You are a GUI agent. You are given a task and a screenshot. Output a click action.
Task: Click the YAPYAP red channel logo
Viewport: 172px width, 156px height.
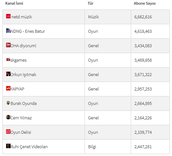pyautogui.click(x=8, y=88)
